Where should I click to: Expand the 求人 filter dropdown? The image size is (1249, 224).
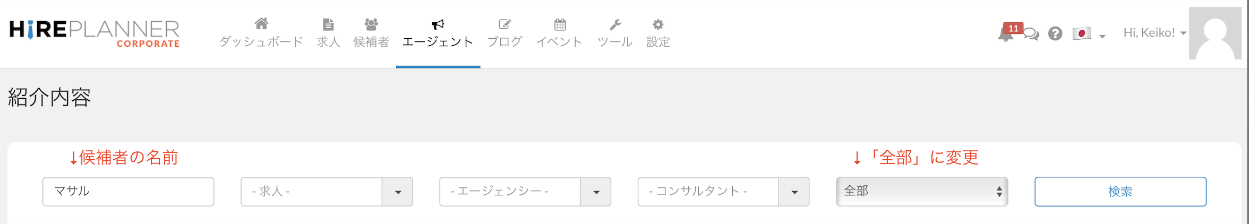[397, 192]
